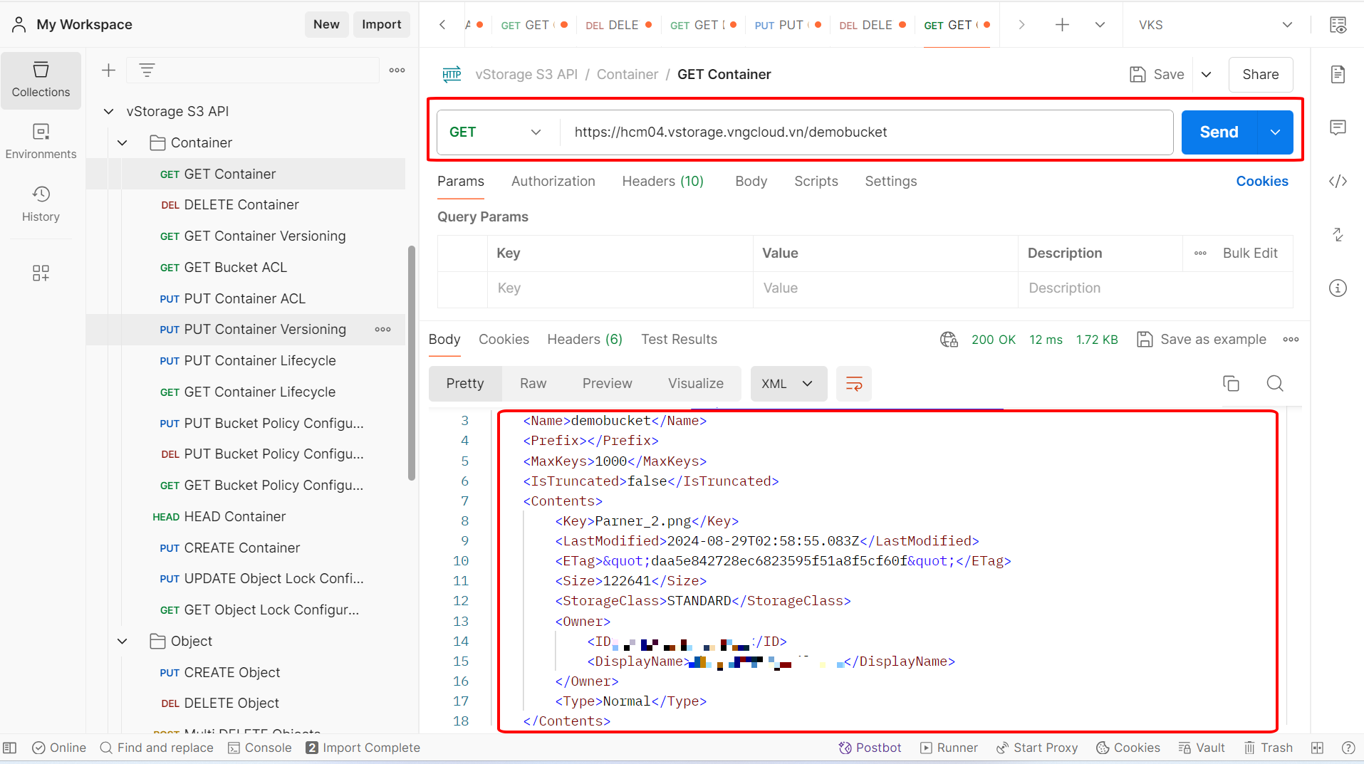Select DELETE Container in the collection tree
The height and width of the screenshot is (764, 1364).
(241, 205)
